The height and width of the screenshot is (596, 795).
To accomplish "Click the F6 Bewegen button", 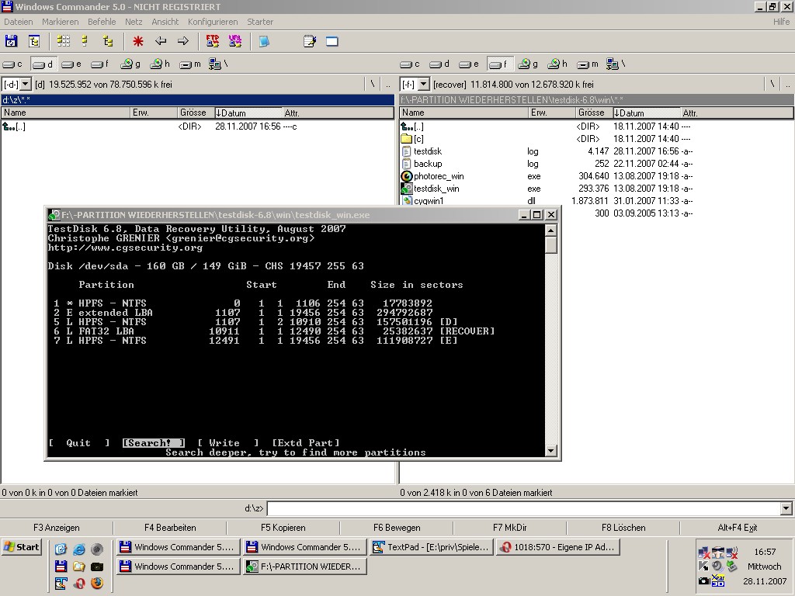I will tap(397, 528).
